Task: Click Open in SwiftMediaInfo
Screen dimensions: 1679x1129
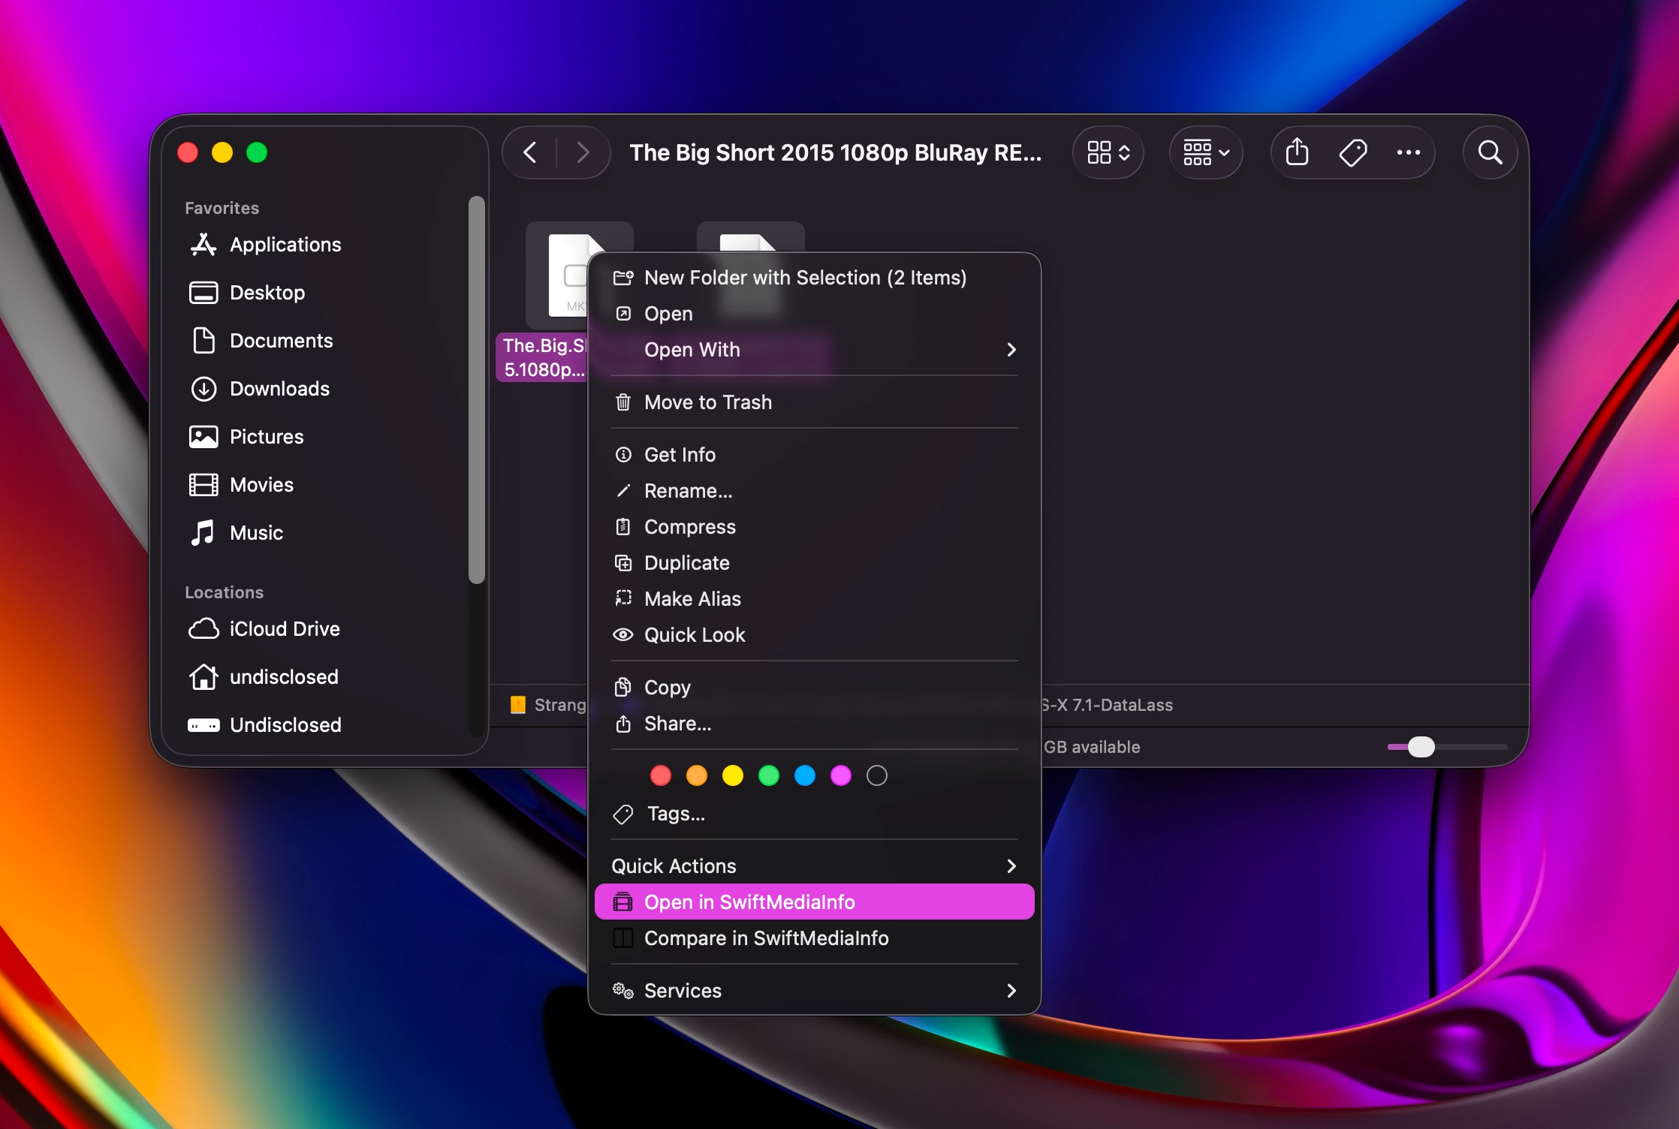Action: [815, 902]
